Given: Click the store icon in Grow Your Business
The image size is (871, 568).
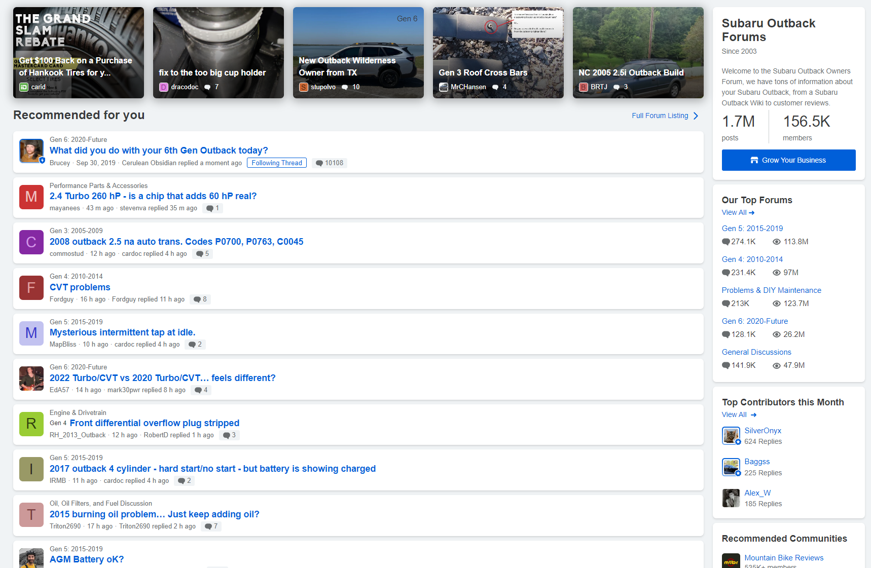Looking at the screenshot, I should coord(754,160).
